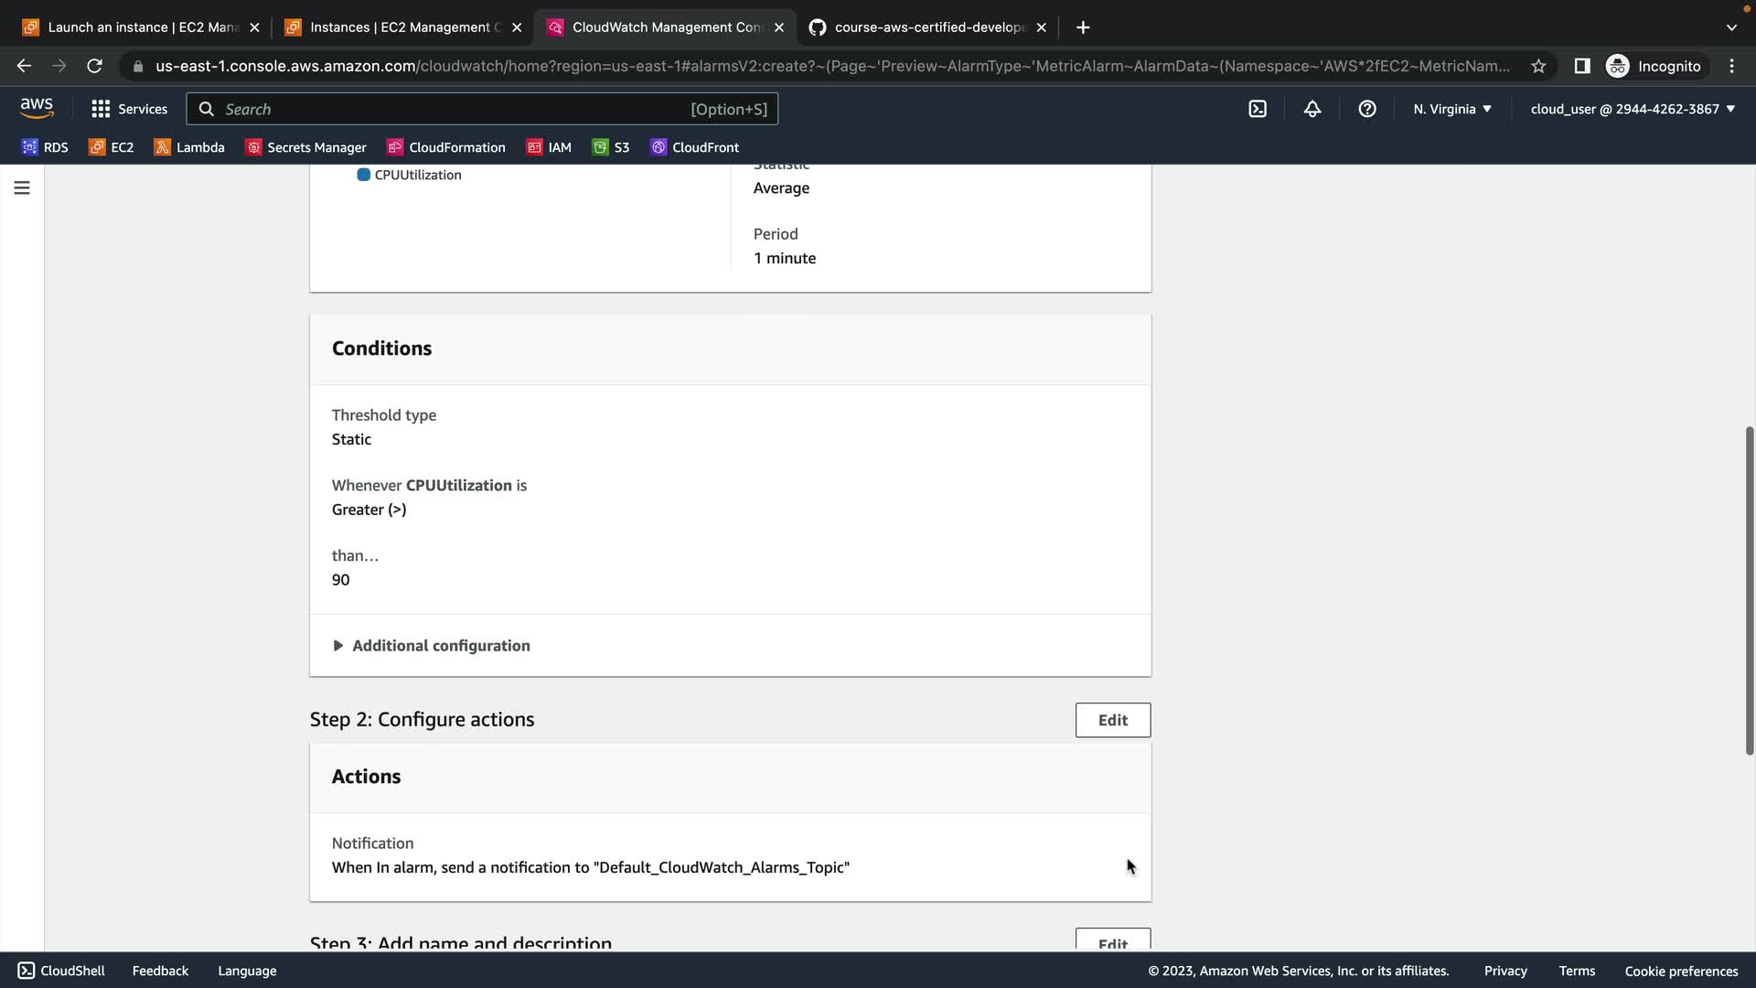The image size is (1756, 988).
Task: Open the notifications bell
Action: point(1312,109)
